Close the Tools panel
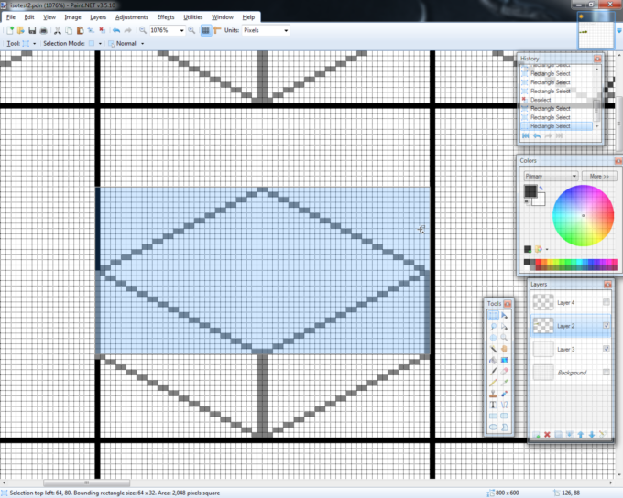 (508, 304)
